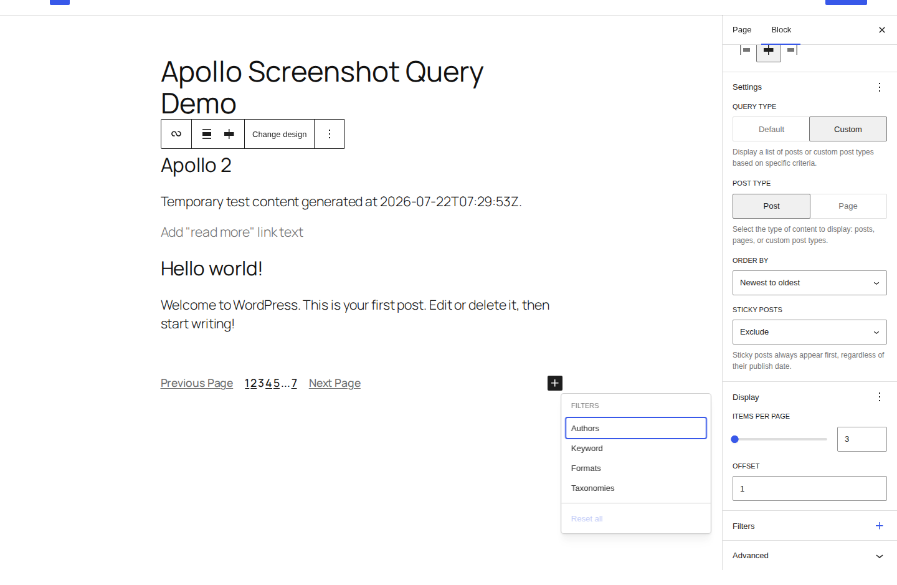Close the settings sidebar with X
Image resolution: width=897 pixels, height=585 pixels.
pyautogui.click(x=882, y=30)
